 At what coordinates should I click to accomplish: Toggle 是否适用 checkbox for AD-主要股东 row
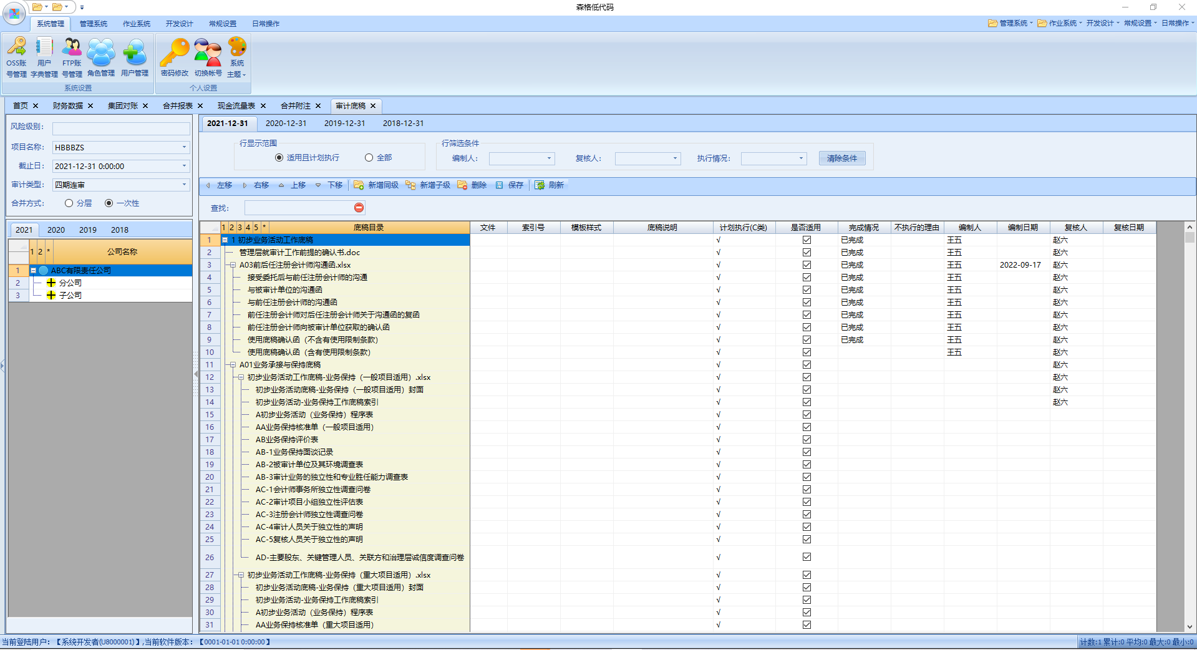tap(807, 557)
